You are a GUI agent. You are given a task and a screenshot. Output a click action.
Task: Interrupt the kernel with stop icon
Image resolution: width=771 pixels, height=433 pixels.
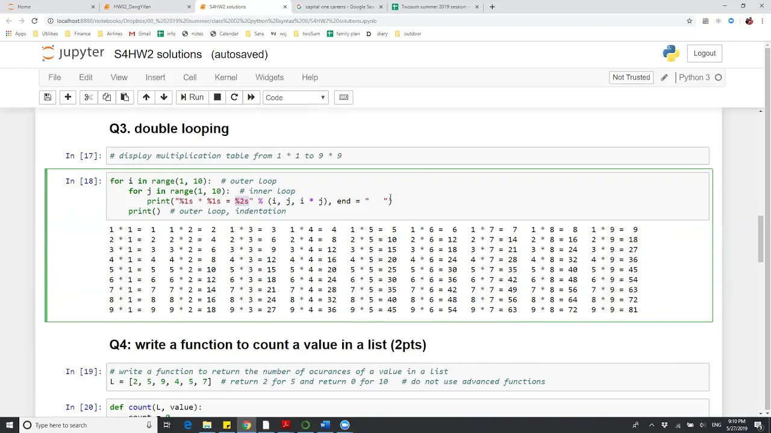point(217,97)
